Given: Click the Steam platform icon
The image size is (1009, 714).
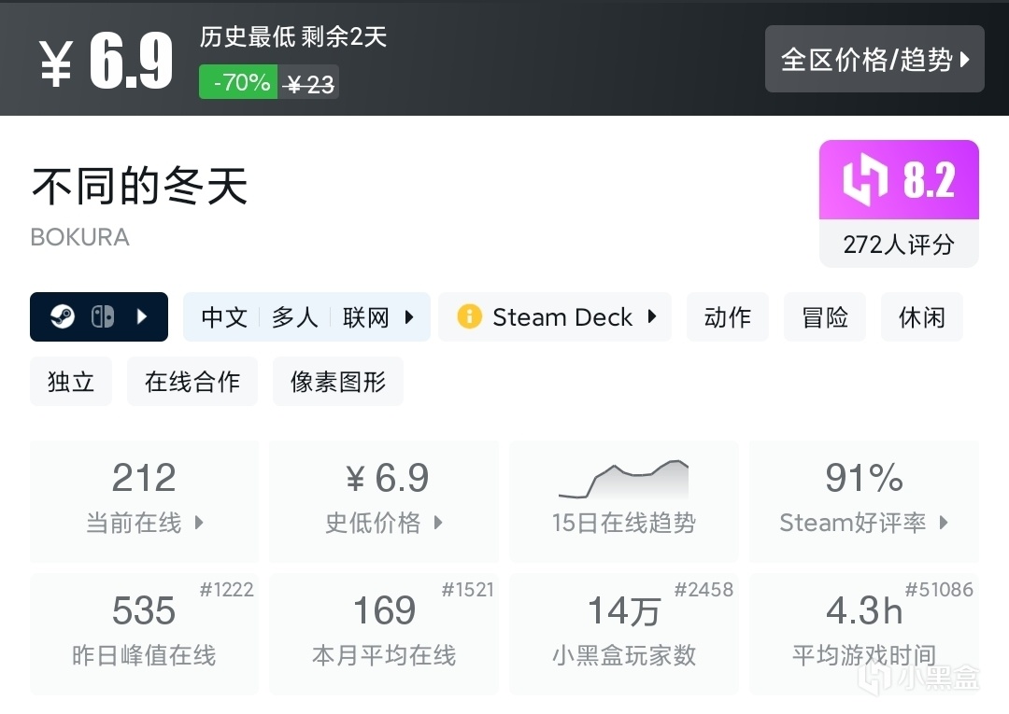Looking at the screenshot, I should pyautogui.click(x=63, y=317).
